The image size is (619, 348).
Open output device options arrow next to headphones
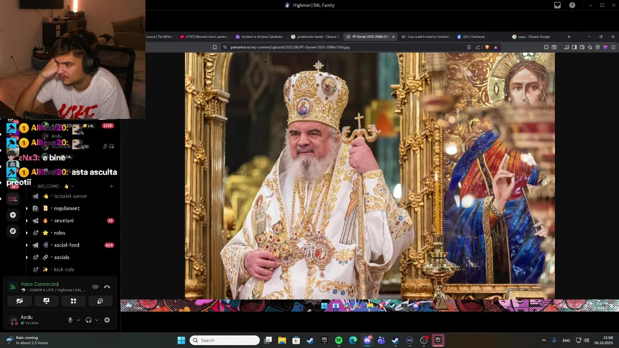click(97, 320)
